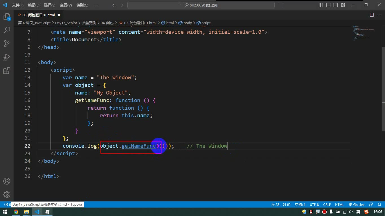Change the HTML language mode

340,205
